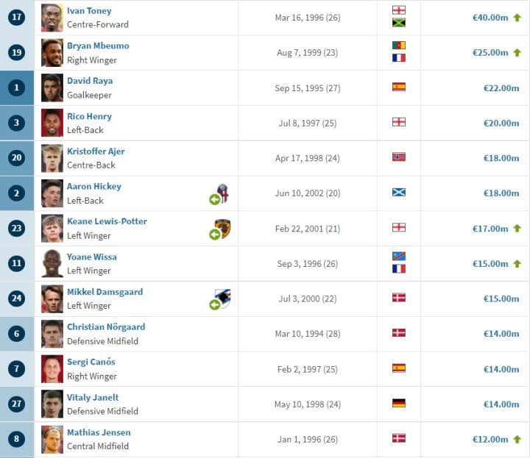Click Scotland flag in Aaron Hickey row
The image size is (530, 458).
click(x=399, y=193)
